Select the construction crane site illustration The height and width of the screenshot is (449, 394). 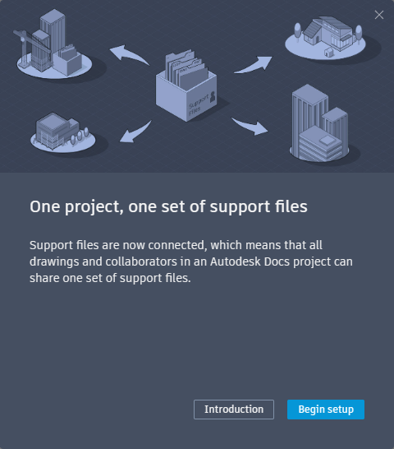coord(53,44)
